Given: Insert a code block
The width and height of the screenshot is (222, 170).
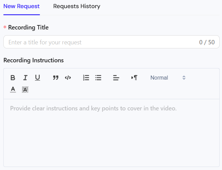Looking at the screenshot, I should tap(68, 78).
